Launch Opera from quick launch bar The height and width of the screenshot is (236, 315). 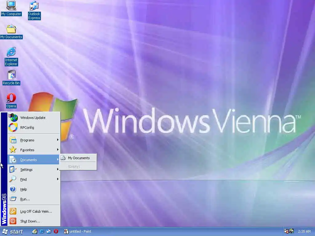point(56,231)
